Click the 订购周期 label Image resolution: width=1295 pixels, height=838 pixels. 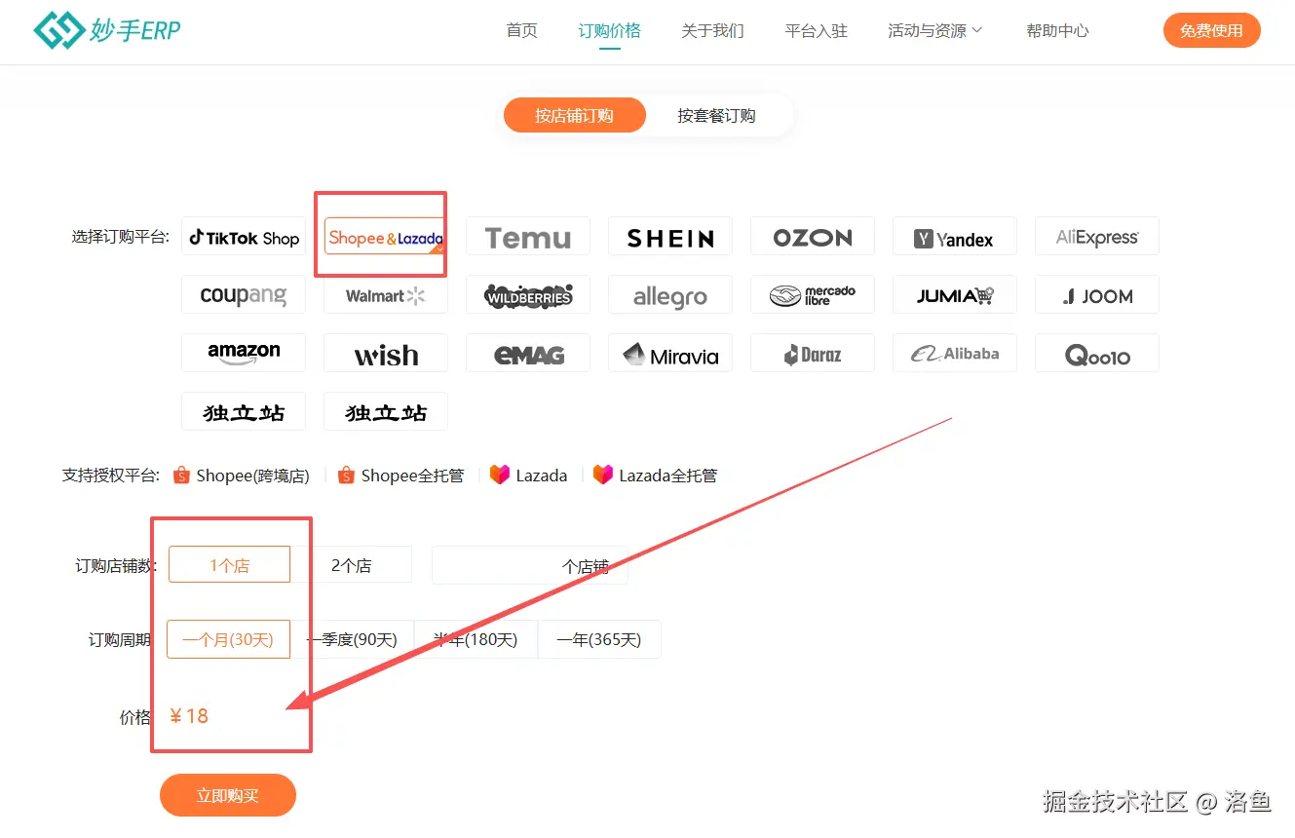coord(120,640)
